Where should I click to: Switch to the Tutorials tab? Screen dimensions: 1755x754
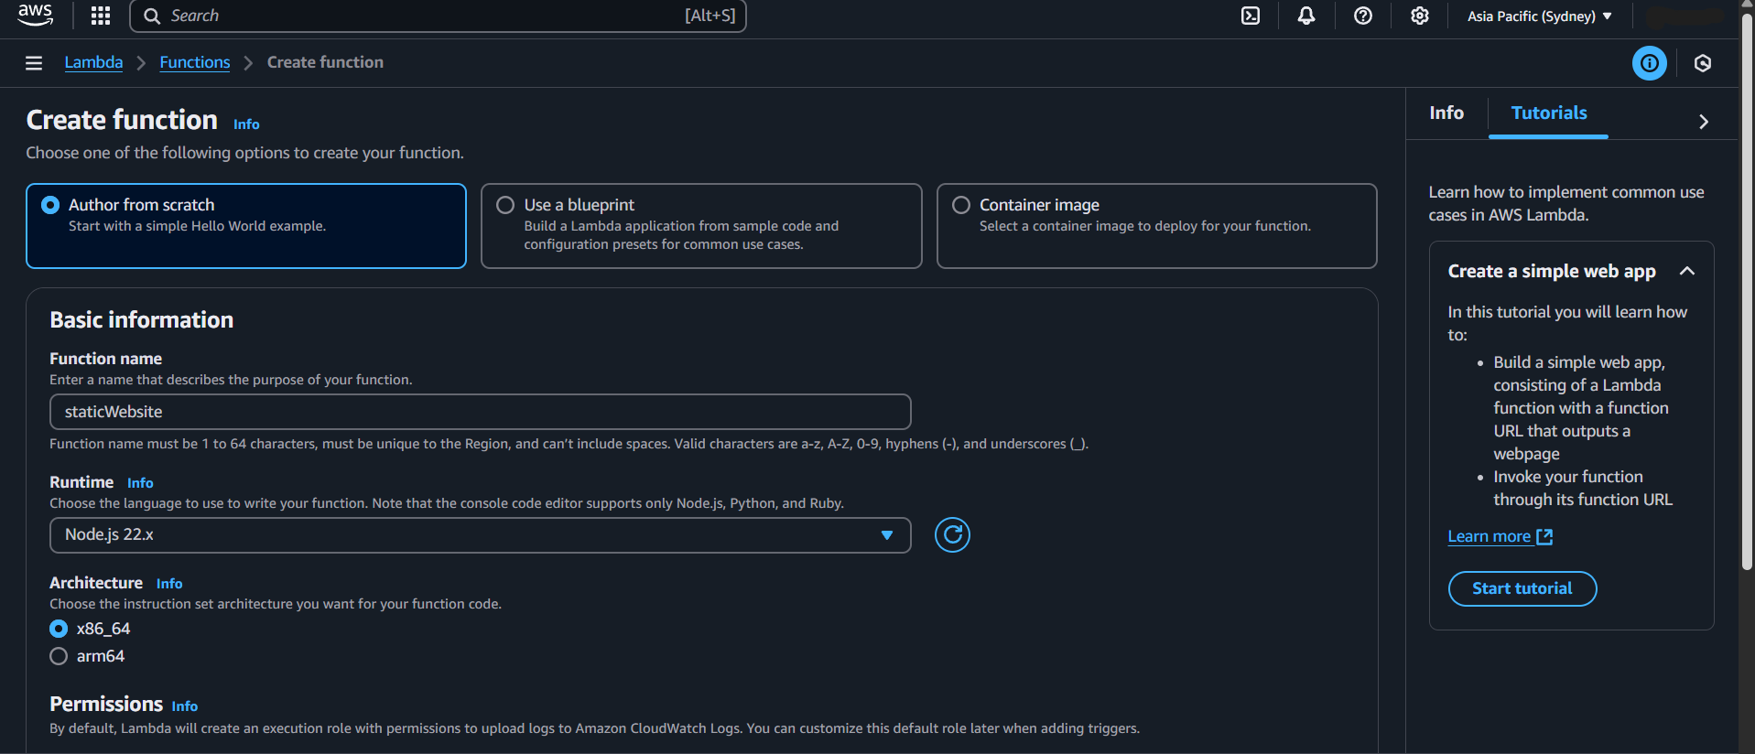pyautogui.click(x=1549, y=113)
